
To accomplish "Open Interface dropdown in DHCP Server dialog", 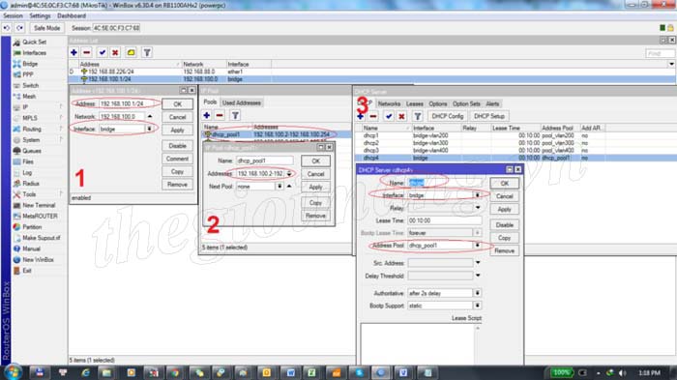I will pyautogui.click(x=478, y=195).
